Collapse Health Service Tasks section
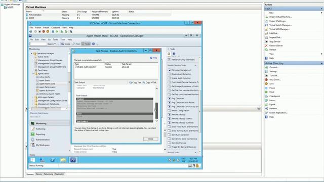 click(x=195, y=65)
